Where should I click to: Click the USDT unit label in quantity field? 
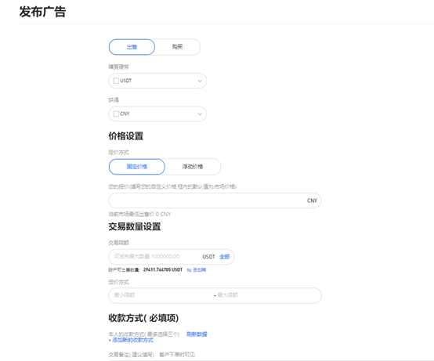tap(208, 257)
